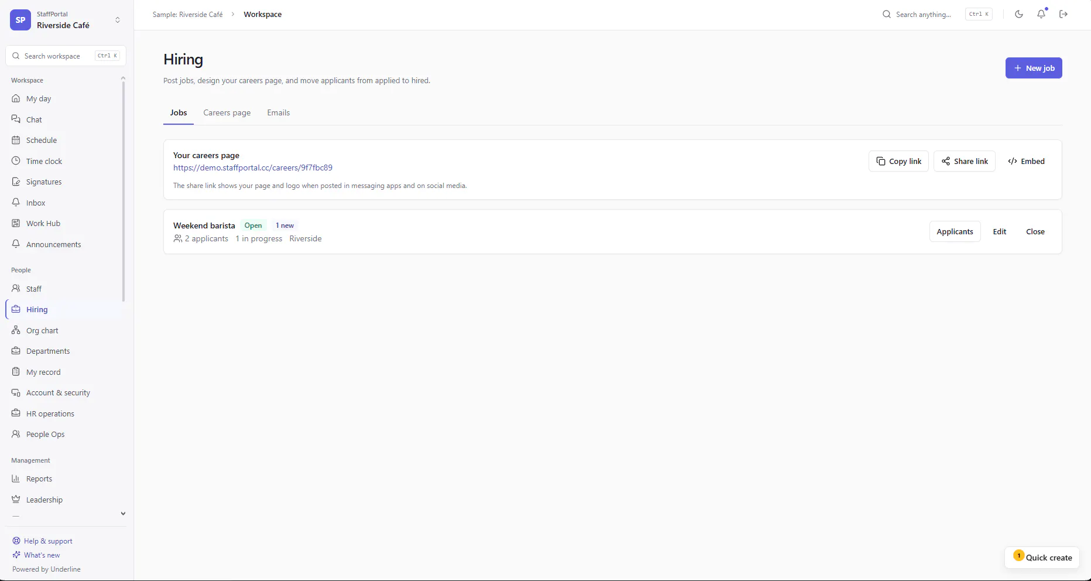The image size is (1091, 581).
Task: Open Announcements in sidebar
Action: click(x=64, y=244)
